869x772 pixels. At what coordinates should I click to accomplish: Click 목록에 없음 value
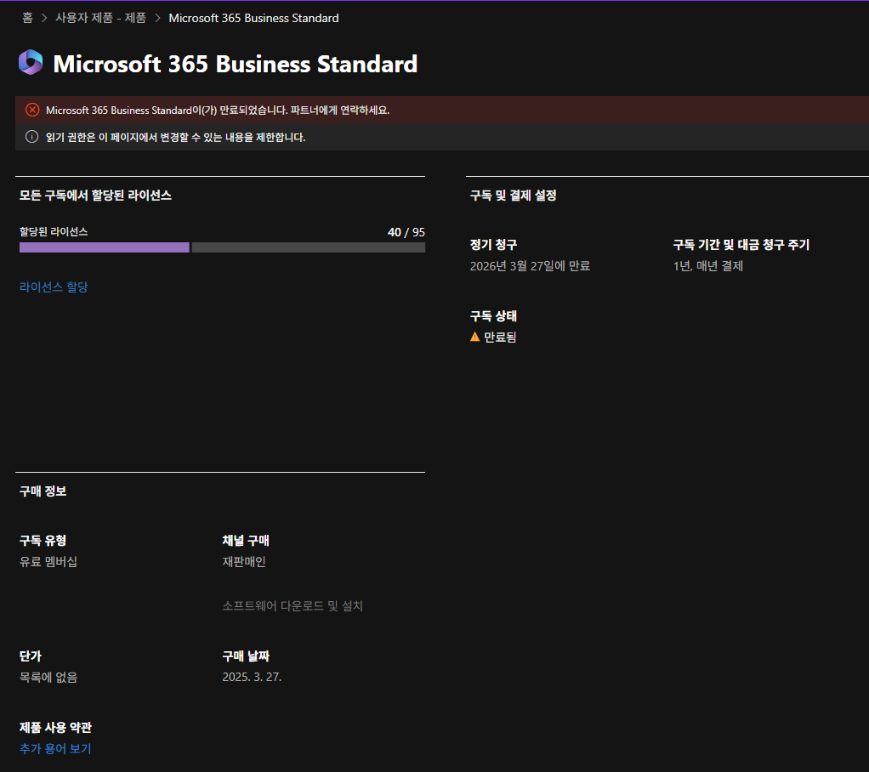(x=48, y=678)
